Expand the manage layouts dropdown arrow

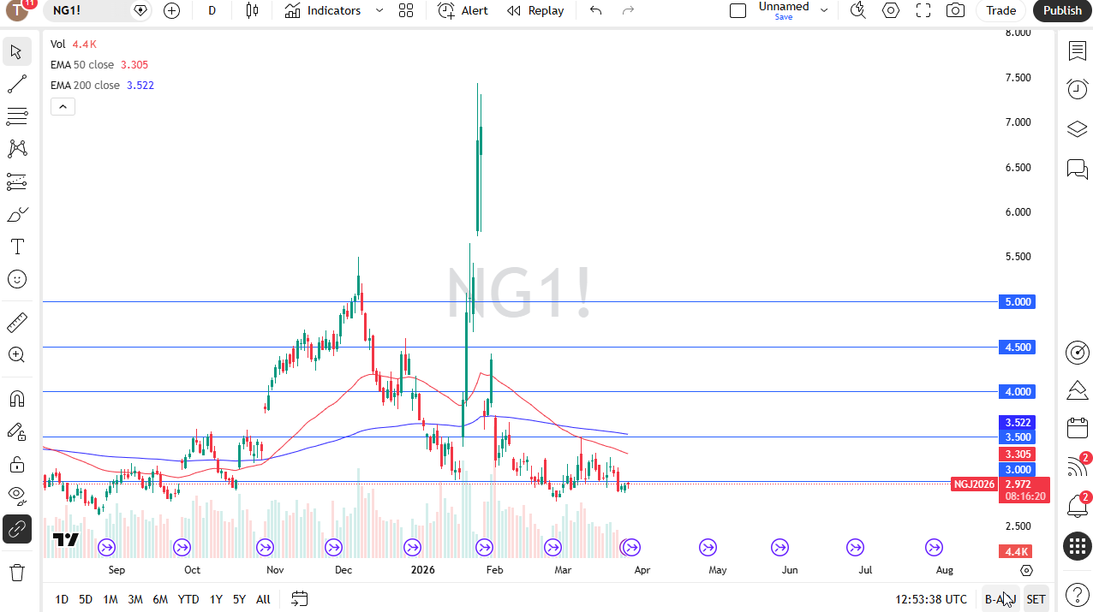click(824, 10)
